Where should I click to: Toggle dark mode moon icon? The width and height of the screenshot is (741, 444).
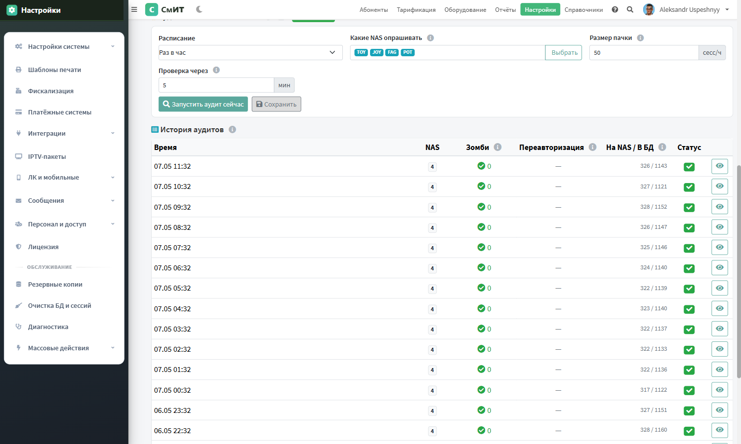[199, 9]
